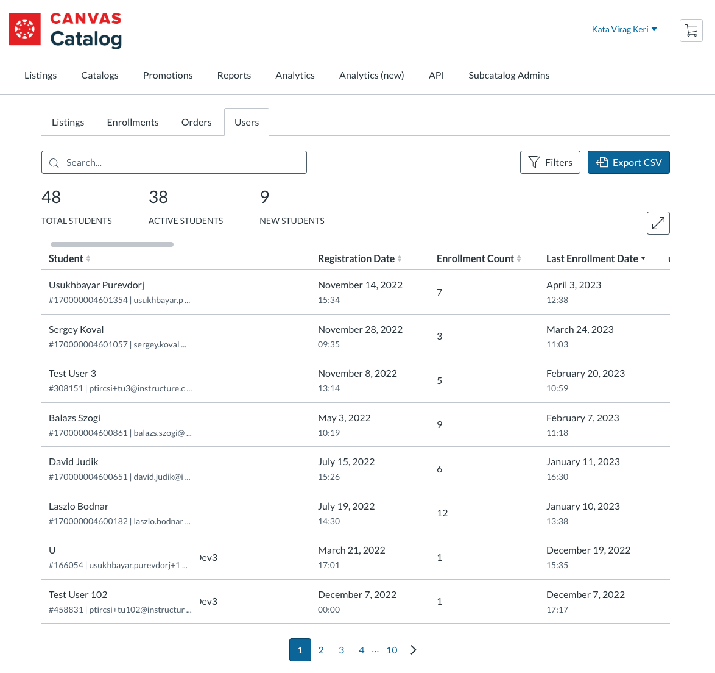Select the Test User 3 student name
Viewport: 715px width, 673px height.
(72, 373)
